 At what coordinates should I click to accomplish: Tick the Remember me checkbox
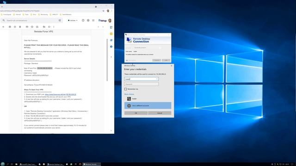tap(125, 89)
